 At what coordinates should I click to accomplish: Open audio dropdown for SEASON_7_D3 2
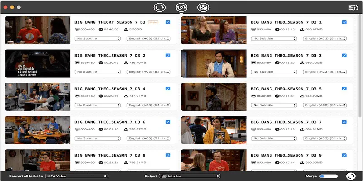[148, 72]
